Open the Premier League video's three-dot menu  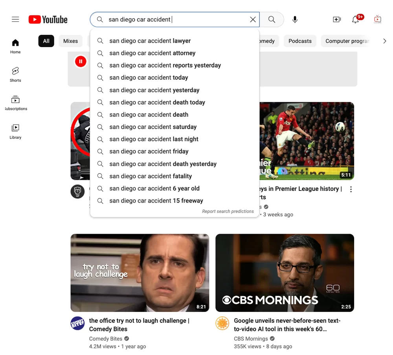point(351,189)
